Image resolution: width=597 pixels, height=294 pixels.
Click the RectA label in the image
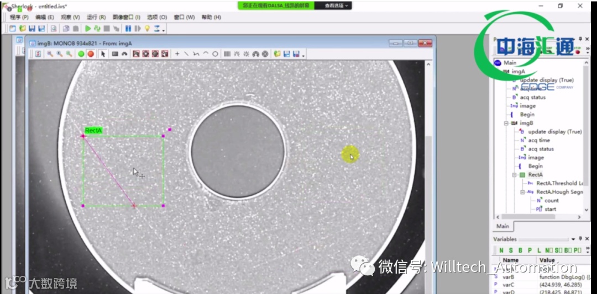(93, 131)
